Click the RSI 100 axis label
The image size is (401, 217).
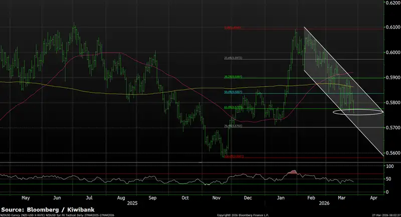390,166
